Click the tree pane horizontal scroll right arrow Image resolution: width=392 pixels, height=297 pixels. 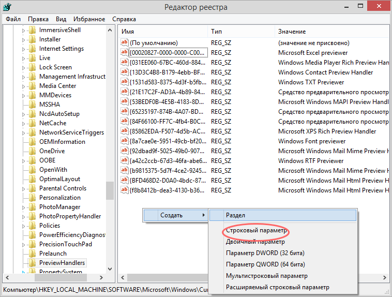tap(101, 277)
